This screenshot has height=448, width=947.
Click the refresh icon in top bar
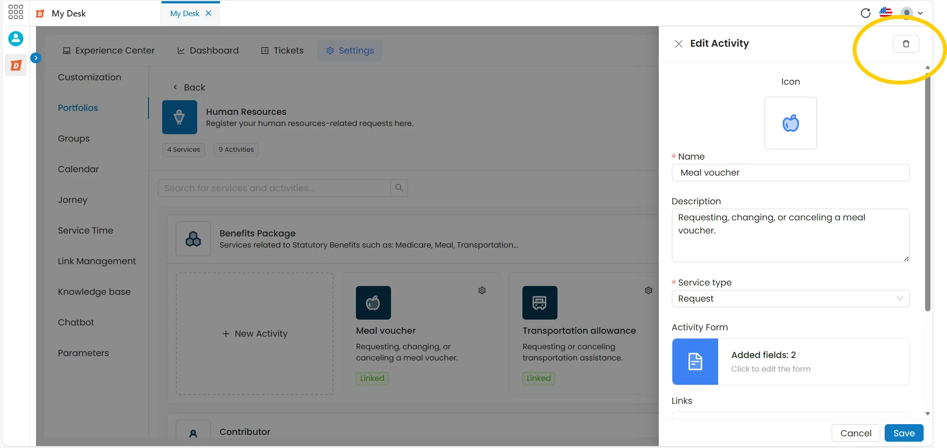pos(865,13)
